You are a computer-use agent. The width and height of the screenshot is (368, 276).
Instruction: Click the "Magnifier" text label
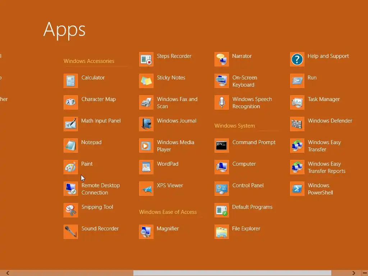coord(167,229)
